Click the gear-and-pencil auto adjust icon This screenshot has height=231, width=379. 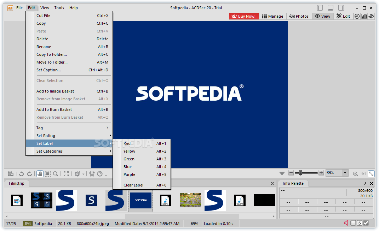click(77, 174)
